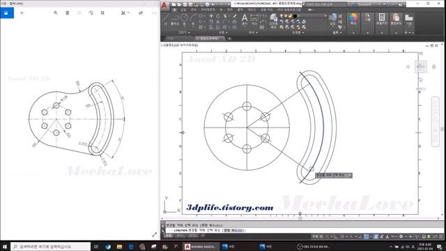Toggle the highlighted object snap button

click(367, 236)
